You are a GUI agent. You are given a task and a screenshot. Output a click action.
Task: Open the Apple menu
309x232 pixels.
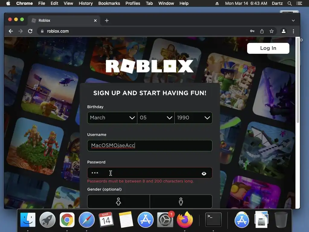[8, 3]
